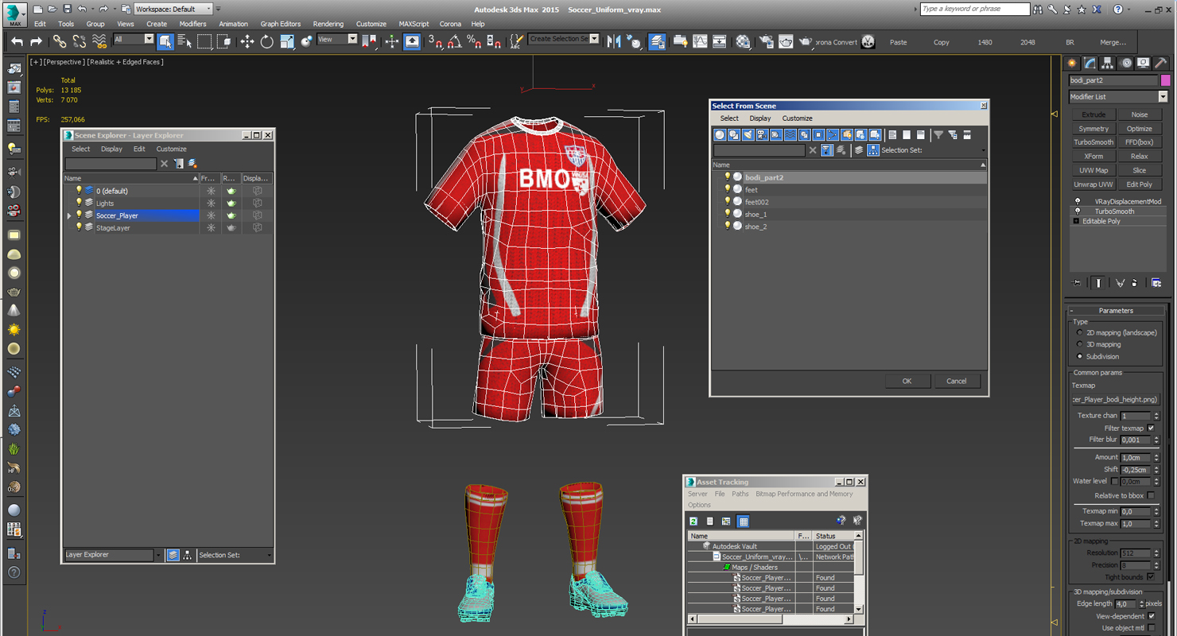Click the Mirror tool

point(614,41)
